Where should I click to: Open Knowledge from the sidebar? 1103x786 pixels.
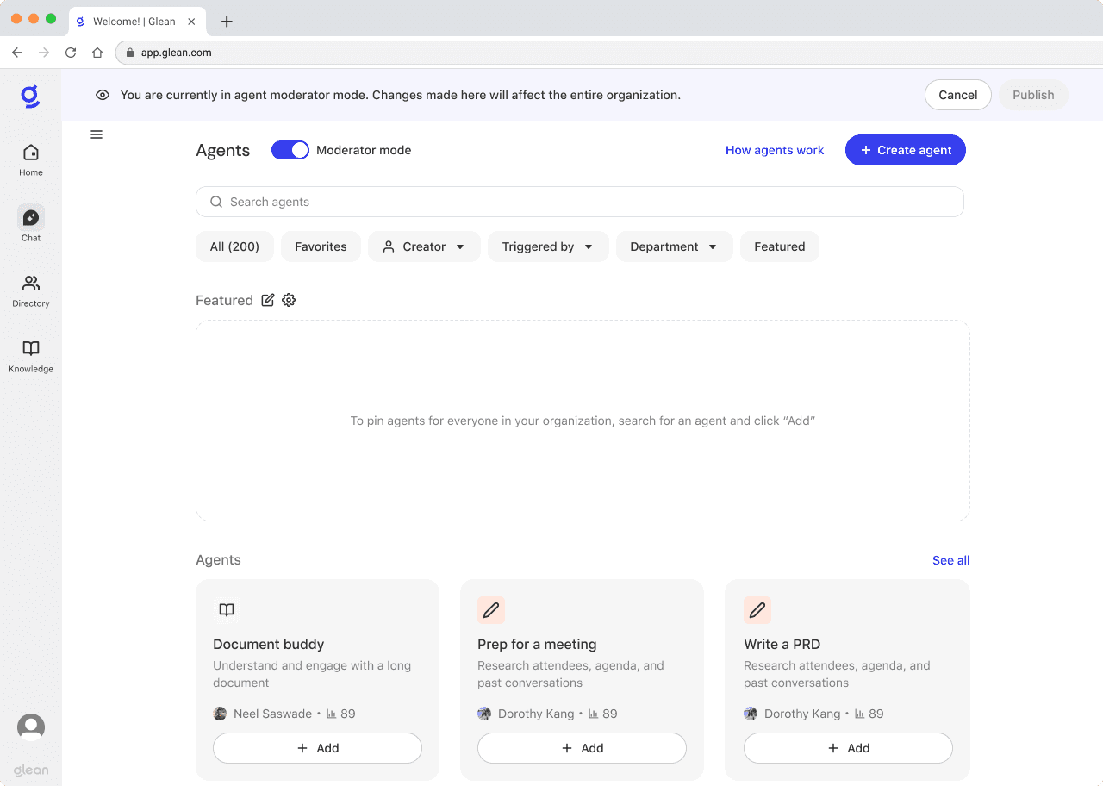(x=31, y=357)
